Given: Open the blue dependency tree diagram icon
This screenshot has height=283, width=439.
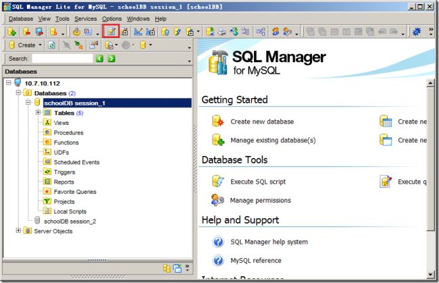Looking at the screenshot, I should tap(261, 32).
